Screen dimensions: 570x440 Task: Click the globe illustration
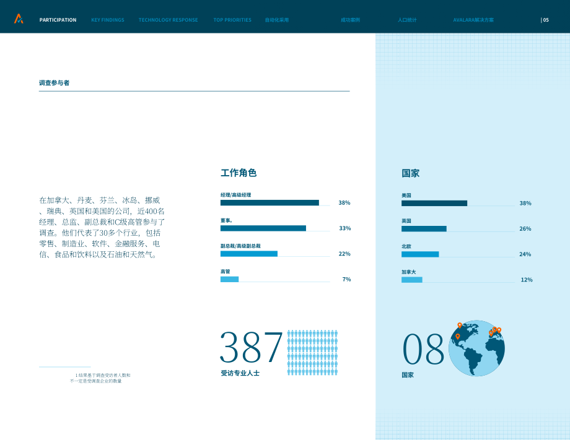(x=476, y=348)
